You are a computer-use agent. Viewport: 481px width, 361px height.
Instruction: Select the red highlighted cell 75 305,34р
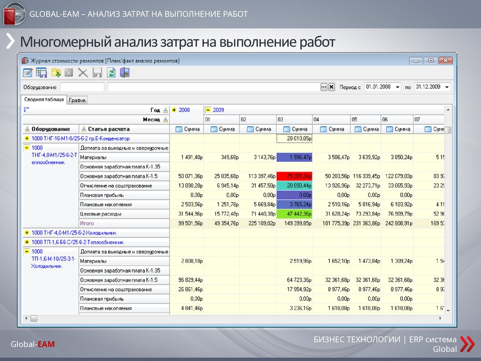click(294, 176)
